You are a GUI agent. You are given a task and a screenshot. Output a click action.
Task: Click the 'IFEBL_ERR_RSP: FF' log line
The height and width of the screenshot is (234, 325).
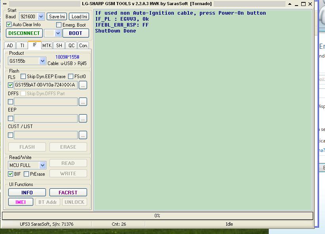pyautogui.click(x=122, y=25)
